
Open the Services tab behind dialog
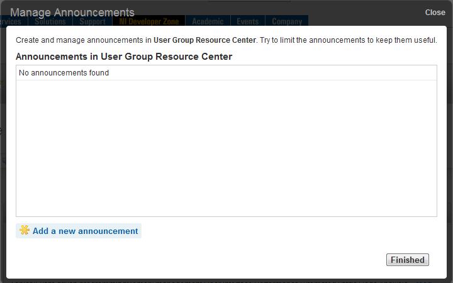(11, 22)
